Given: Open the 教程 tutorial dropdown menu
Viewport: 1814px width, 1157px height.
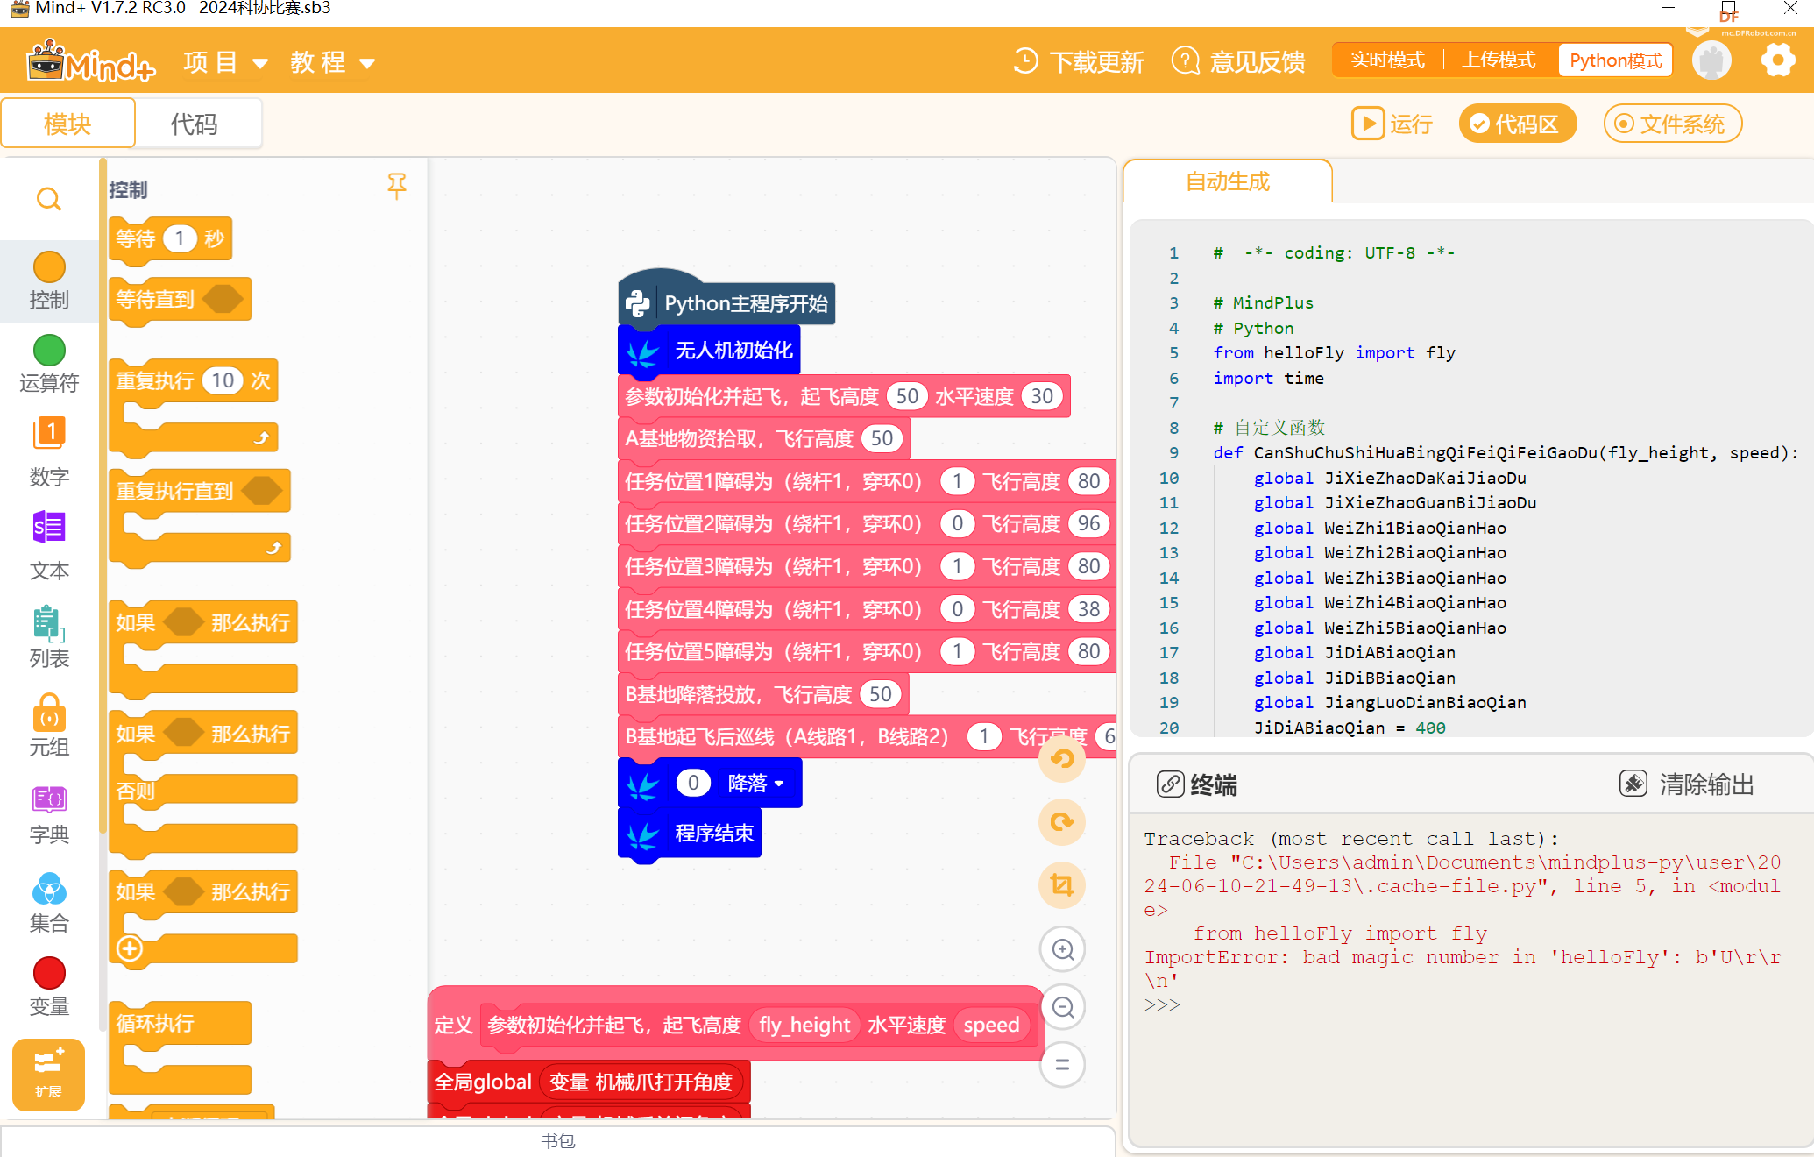Looking at the screenshot, I should [x=333, y=62].
